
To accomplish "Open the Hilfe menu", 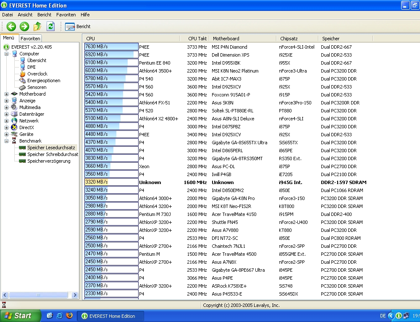I will pos(85,15).
